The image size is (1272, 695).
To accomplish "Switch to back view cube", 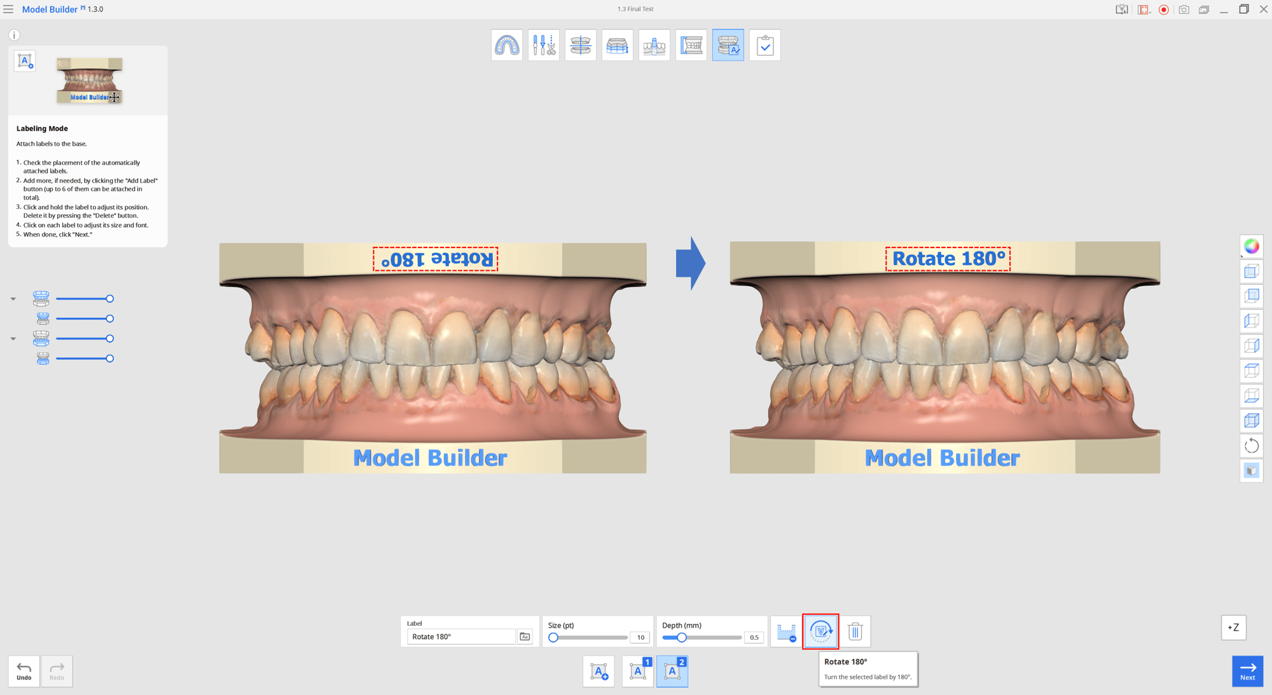I will (x=1251, y=296).
